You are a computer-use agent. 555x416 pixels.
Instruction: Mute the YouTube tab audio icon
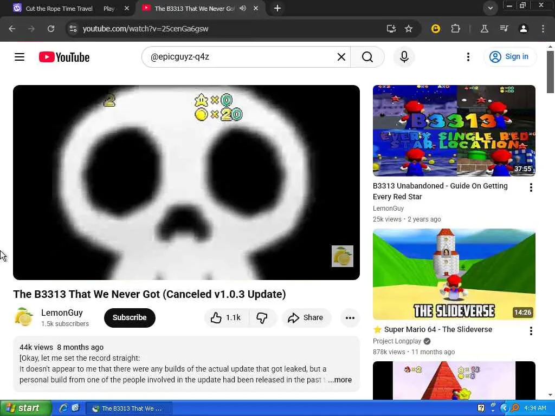[x=243, y=8]
